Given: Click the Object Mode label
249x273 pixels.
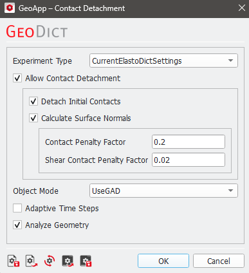Looking at the screenshot, I should pos(35,191).
